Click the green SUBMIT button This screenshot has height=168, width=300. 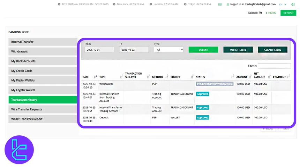point(203,50)
